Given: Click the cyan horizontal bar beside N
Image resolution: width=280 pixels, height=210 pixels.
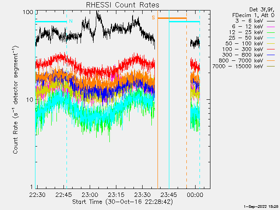Looking at the screenshot, I should (51, 22).
